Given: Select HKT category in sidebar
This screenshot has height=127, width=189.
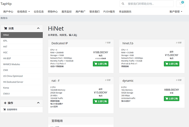Looking at the screenshot, I should 22,47.
